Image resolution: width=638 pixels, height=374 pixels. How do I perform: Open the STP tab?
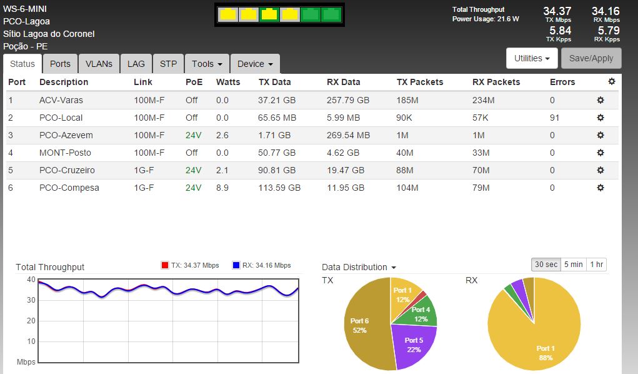168,64
